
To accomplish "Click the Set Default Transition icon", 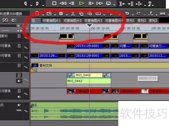I will [163, 14].
